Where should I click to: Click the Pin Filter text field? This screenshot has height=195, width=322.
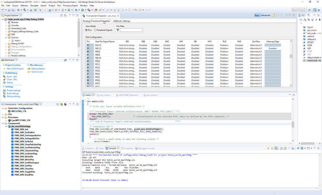[131, 30]
